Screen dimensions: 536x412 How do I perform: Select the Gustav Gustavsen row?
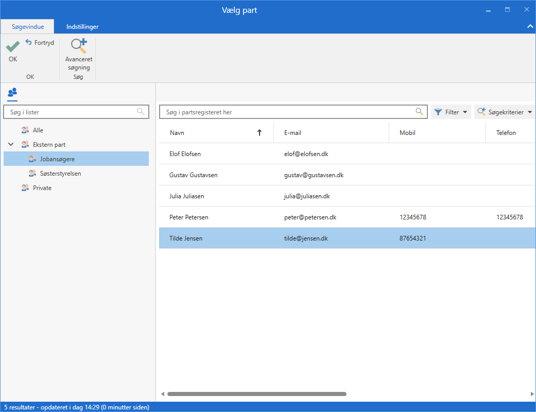pos(348,175)
